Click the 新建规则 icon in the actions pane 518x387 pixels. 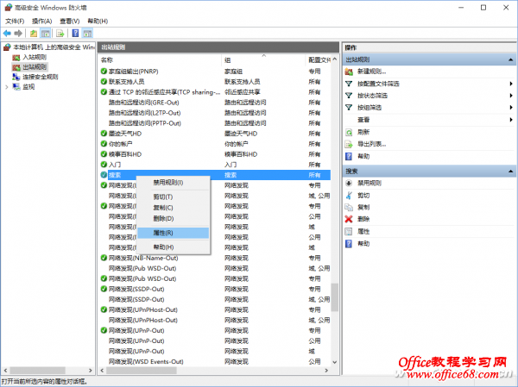(x=349, y=72)
